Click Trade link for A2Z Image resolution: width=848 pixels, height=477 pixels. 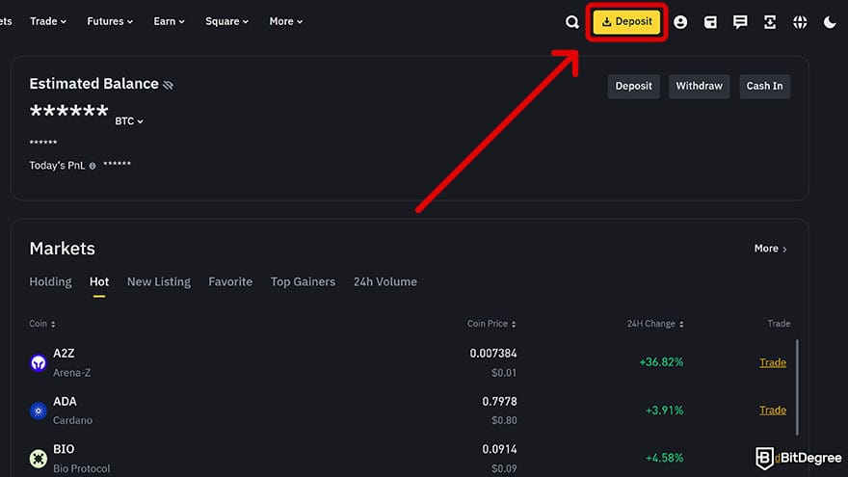pyautogui.click(x=772, y=362)
